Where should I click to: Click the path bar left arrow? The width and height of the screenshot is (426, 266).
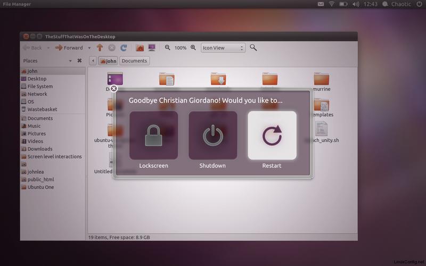93,61
